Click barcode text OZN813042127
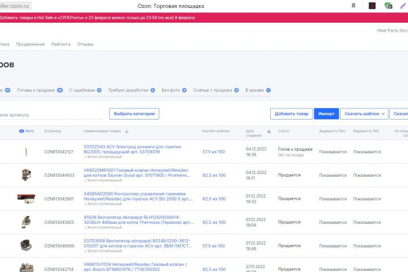This screenshot has height=272, width=408. [x=59, y=152]
